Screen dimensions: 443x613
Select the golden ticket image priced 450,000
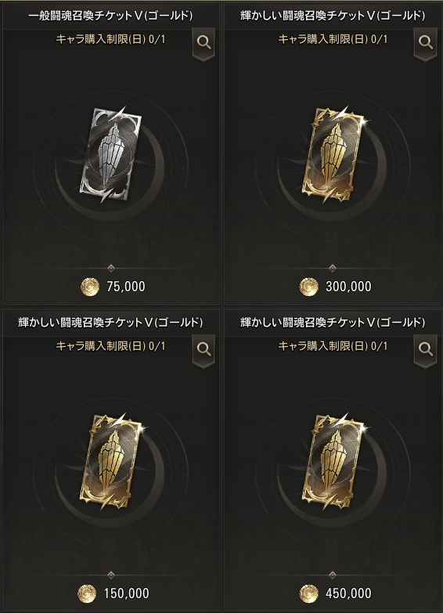[333, 461]
